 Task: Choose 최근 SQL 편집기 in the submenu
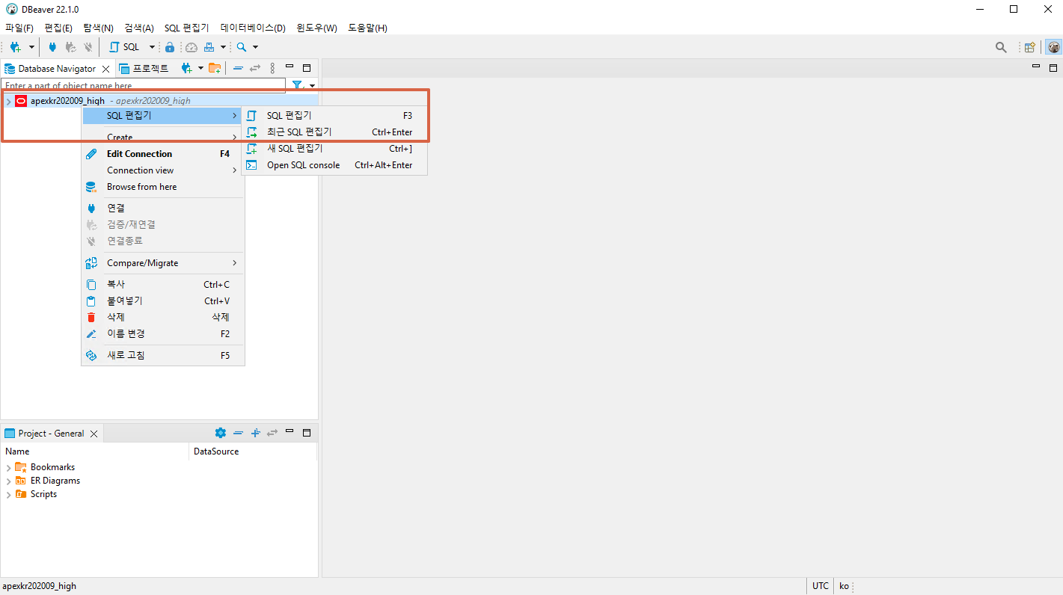click(x=334, y=132)
